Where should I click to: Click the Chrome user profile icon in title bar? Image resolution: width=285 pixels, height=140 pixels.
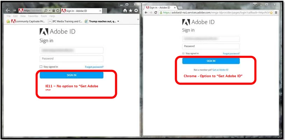click(x=256, y=4)
